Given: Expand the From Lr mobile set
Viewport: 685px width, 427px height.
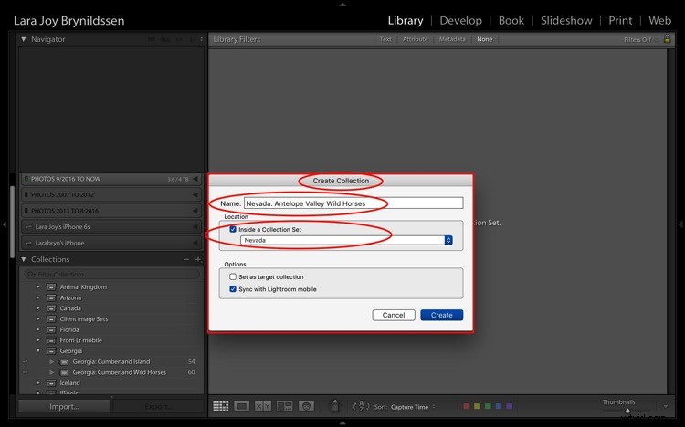Looking at the screenshot, I should pyautogui.click(x=38, y=340).
